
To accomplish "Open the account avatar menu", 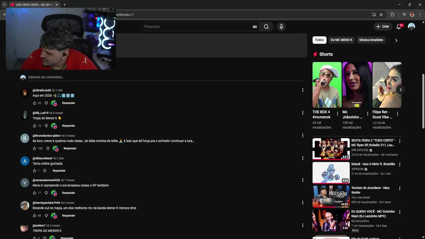I will [411, 27].
